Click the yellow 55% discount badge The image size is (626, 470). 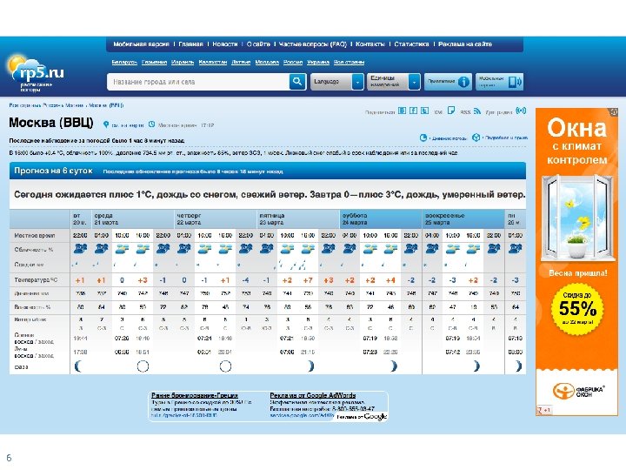coord(577,308)
